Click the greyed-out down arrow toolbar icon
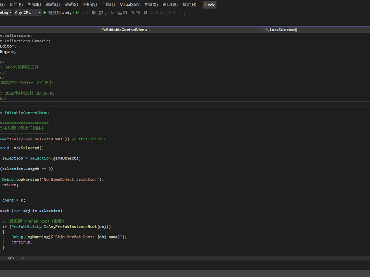The image size is (370, 277). point(175,13)
